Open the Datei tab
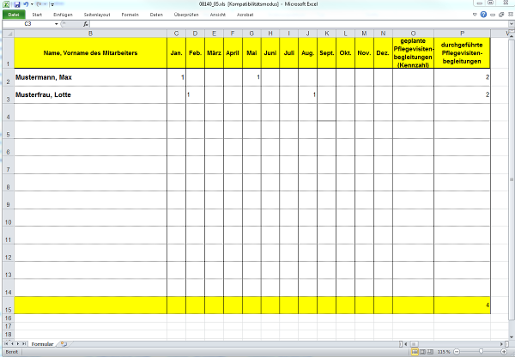515x357 pixels. pos(14,15)
